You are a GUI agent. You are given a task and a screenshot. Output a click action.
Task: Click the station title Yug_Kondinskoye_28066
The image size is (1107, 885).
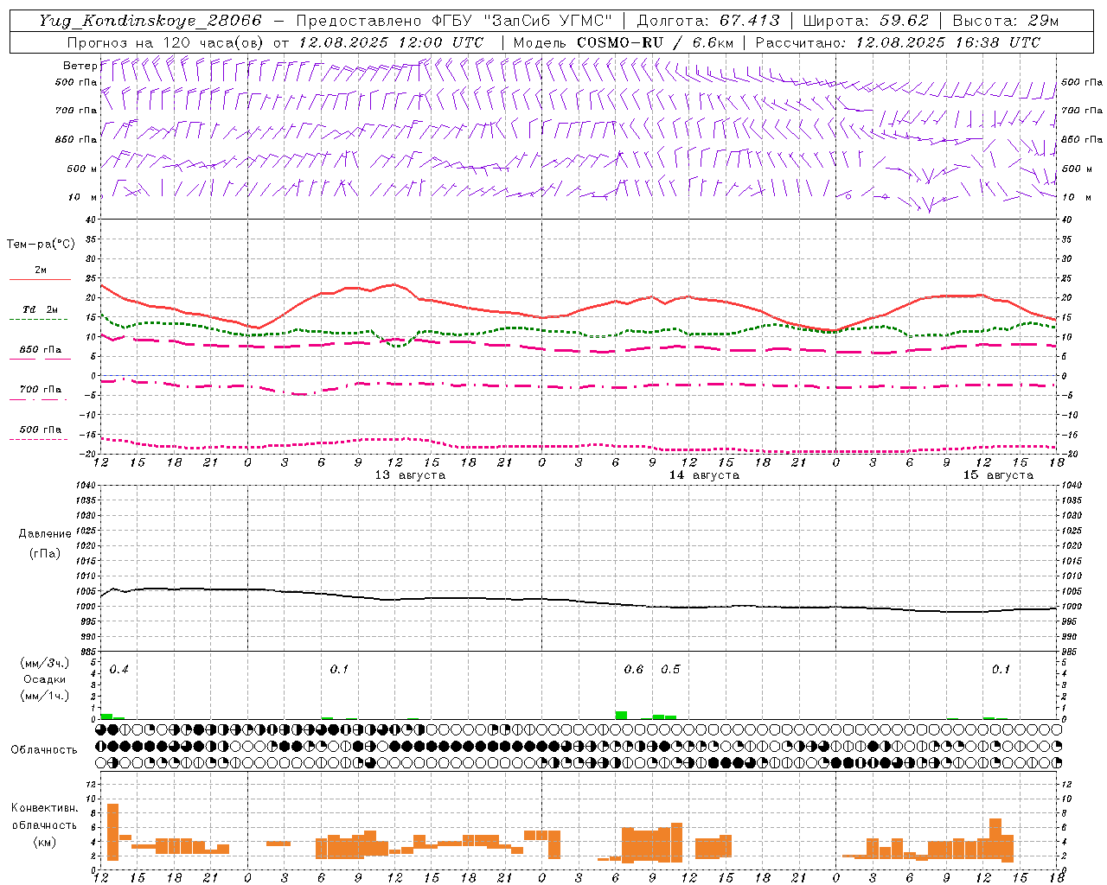150,21
